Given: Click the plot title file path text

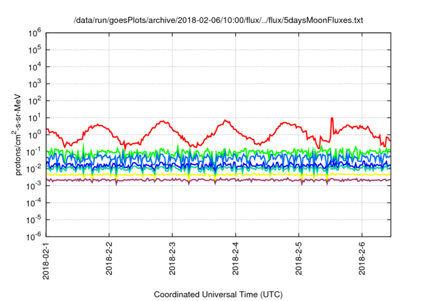Looking at the screenshot, I should (218, 20).
